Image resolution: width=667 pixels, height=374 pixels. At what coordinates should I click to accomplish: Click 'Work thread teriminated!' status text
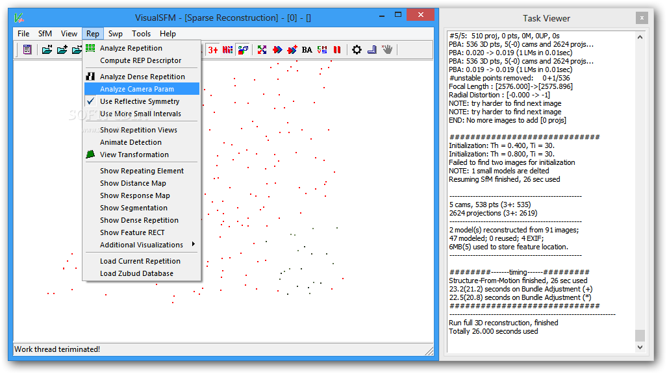pyautogui.click(x=57, y=349)
